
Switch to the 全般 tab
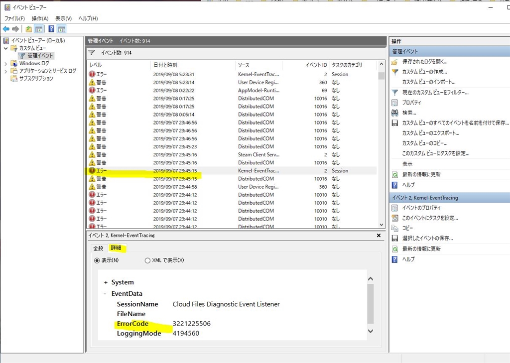tap(98, 248)
